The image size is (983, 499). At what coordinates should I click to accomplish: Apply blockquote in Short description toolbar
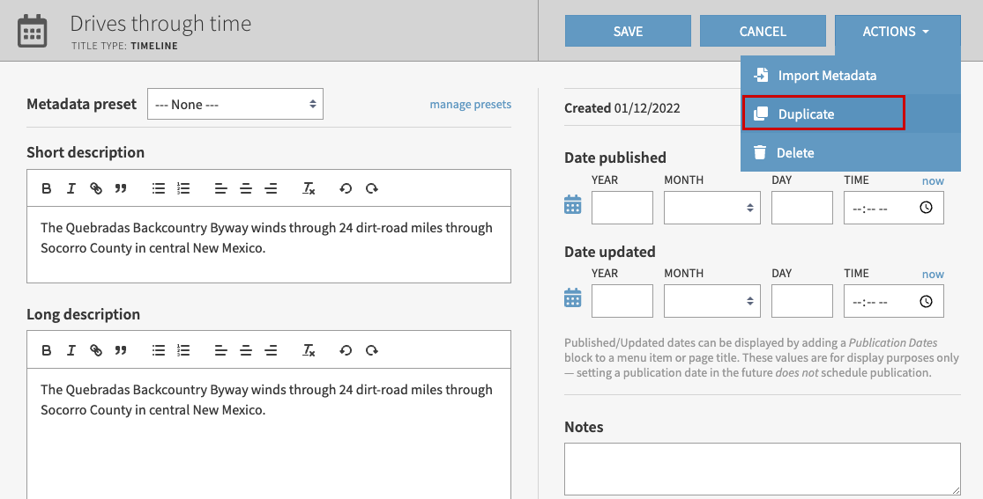pyautogui.click(x=121, y=188)
